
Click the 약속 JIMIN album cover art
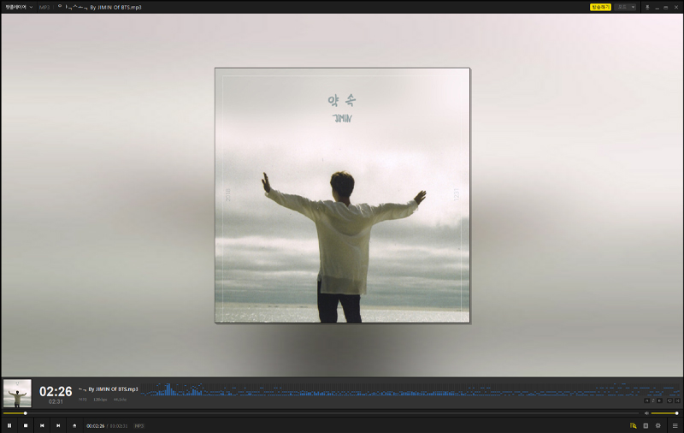[343, 195]
